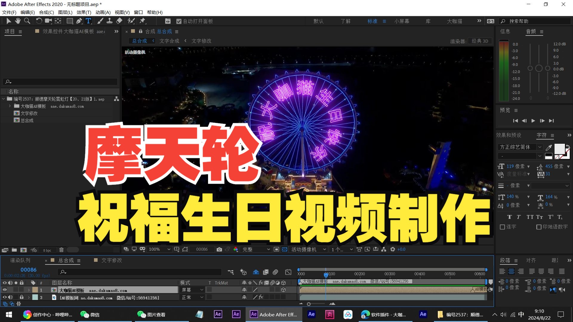Unlock layer 3 via lock icon
573x322 pixels.
point(21,297)
